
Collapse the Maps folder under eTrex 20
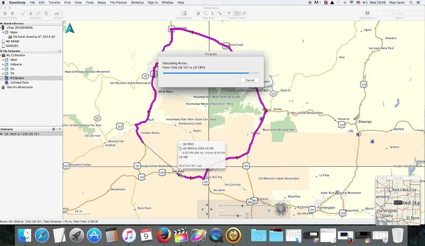(3, 32)
